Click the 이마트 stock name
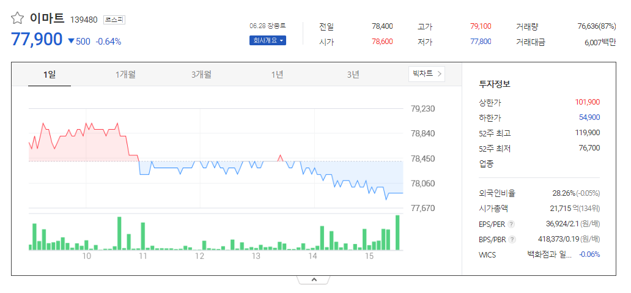The width and height of the screenshot is (631, 293). point(46,18)
